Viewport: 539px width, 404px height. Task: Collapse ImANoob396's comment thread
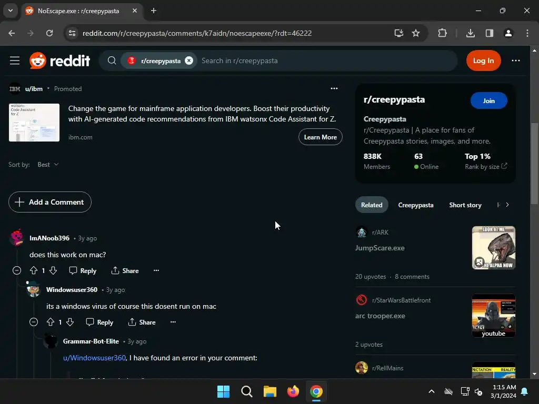tap(17, 271)
